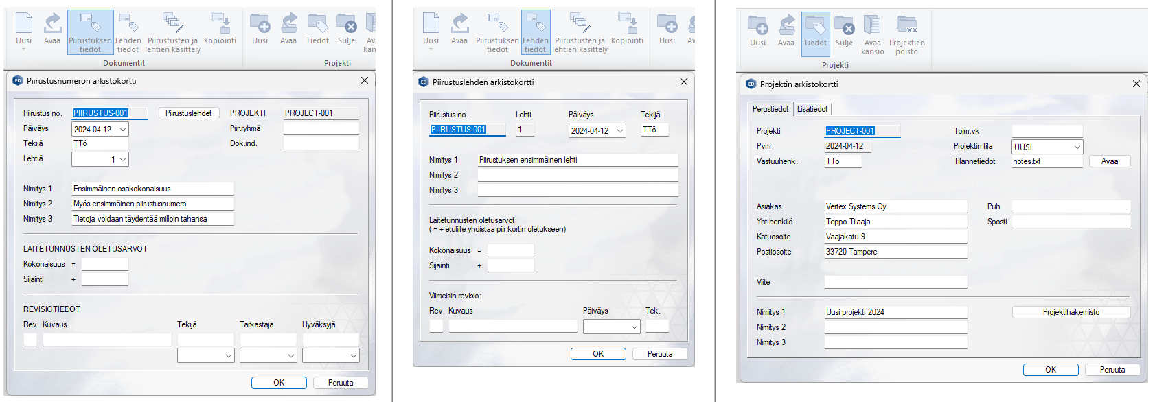The height and width of the screenshot is (402, 1155).
Task: Open dropdown under Hyväksyjä in REVISIOTIEDOT section
Action: (353, 355)
